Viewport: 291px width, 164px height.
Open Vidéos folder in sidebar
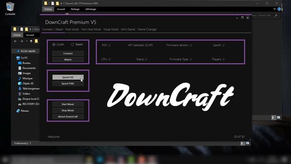(x=24, y=94)
